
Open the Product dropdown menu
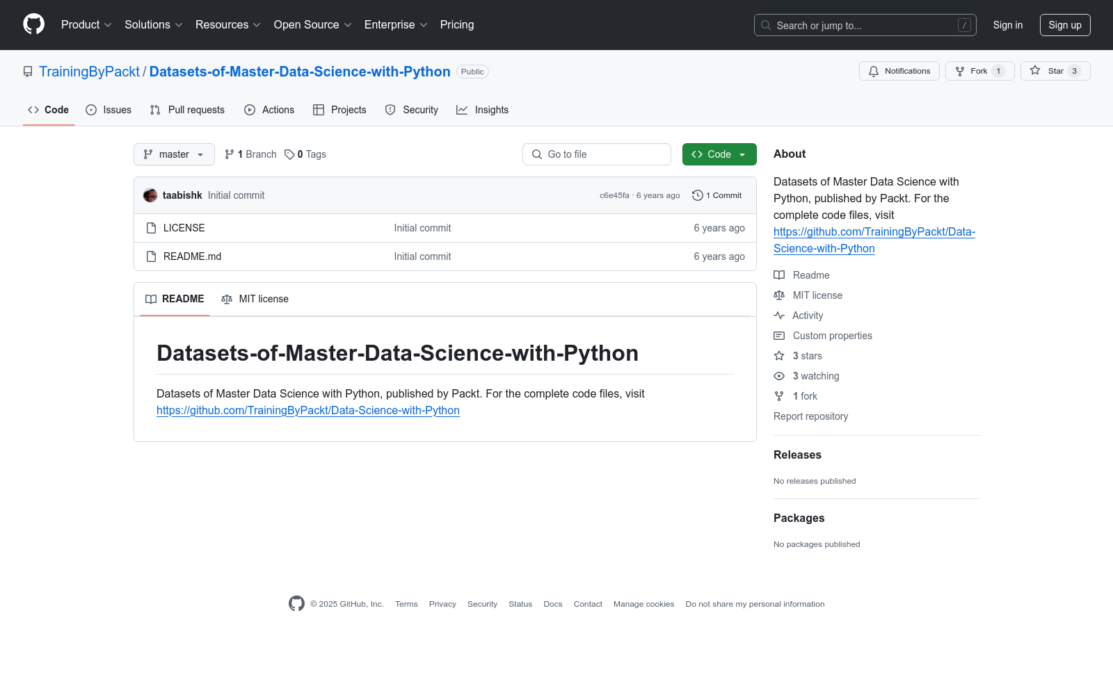[86, 25]
